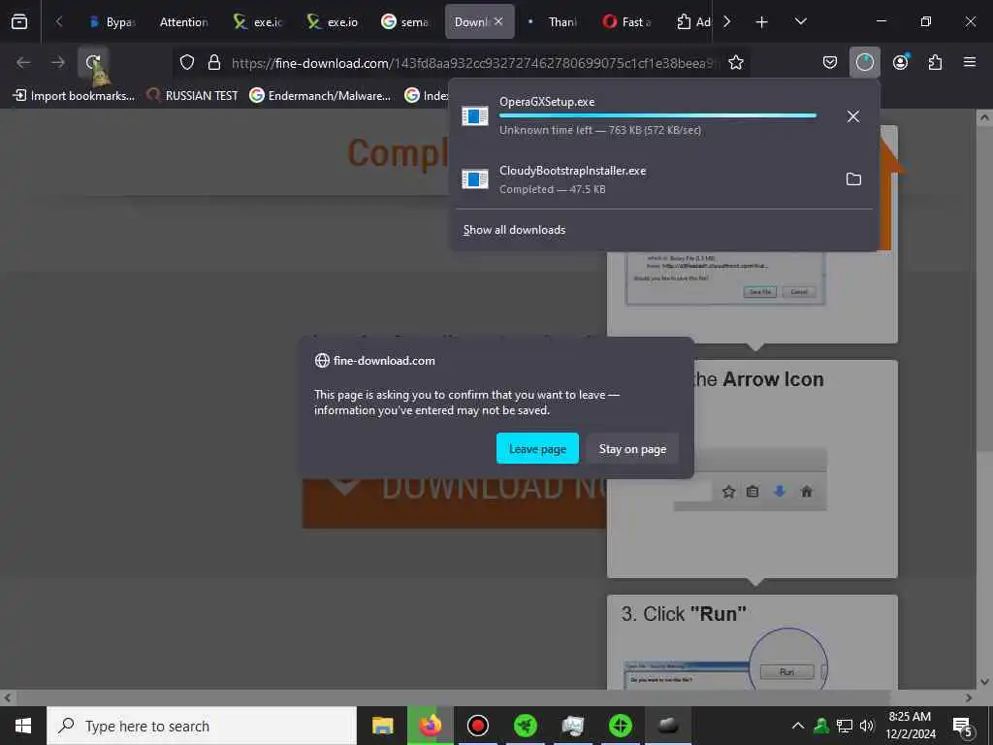Switch to the Google 'sema' tab

[405, 22]
